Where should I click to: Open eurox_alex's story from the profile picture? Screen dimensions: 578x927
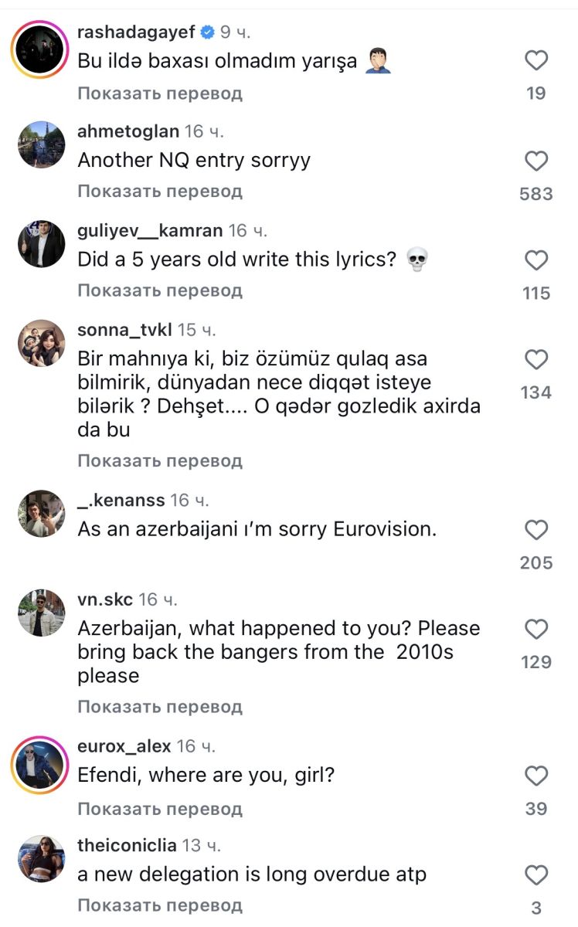(x=41, y=766)
